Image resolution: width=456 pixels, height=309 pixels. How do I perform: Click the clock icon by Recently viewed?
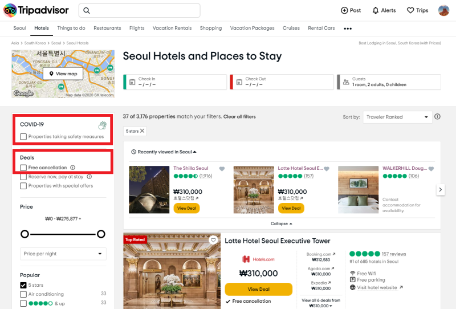(x=133, y=152)
